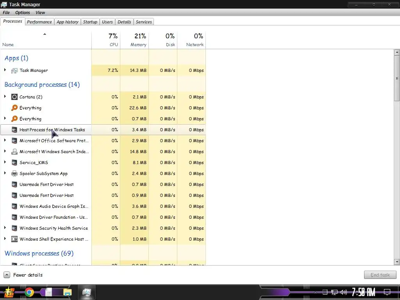Click the Microsoft Windows Search Indexer icon

point(14,152)
